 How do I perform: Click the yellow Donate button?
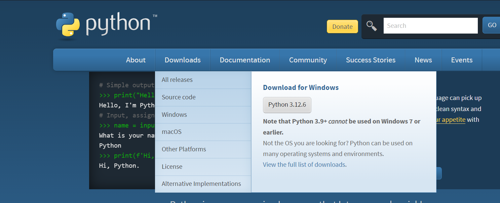[x=342, y=27]
